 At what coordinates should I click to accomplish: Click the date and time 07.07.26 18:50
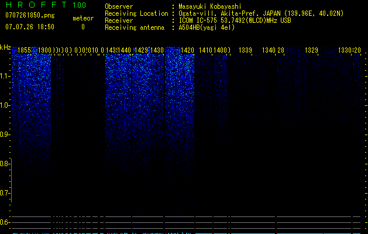(x=30, y=27)
